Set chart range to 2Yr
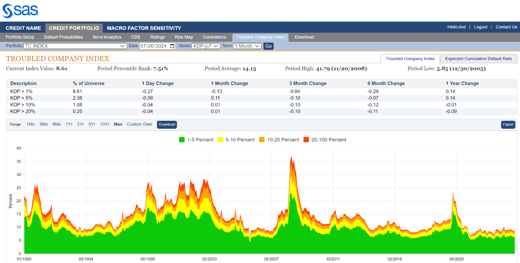This screenshot has width=520, height=263. [x=80, y=124]
